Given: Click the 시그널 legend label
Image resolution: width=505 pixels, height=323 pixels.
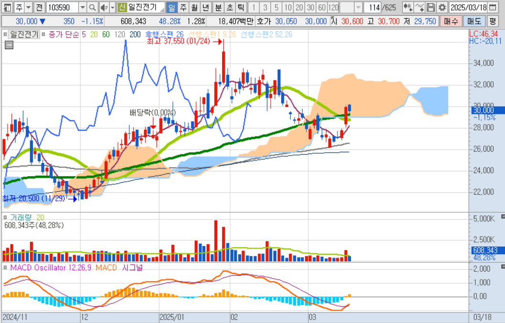Looking at the screenshot, I should pos(132,268).
